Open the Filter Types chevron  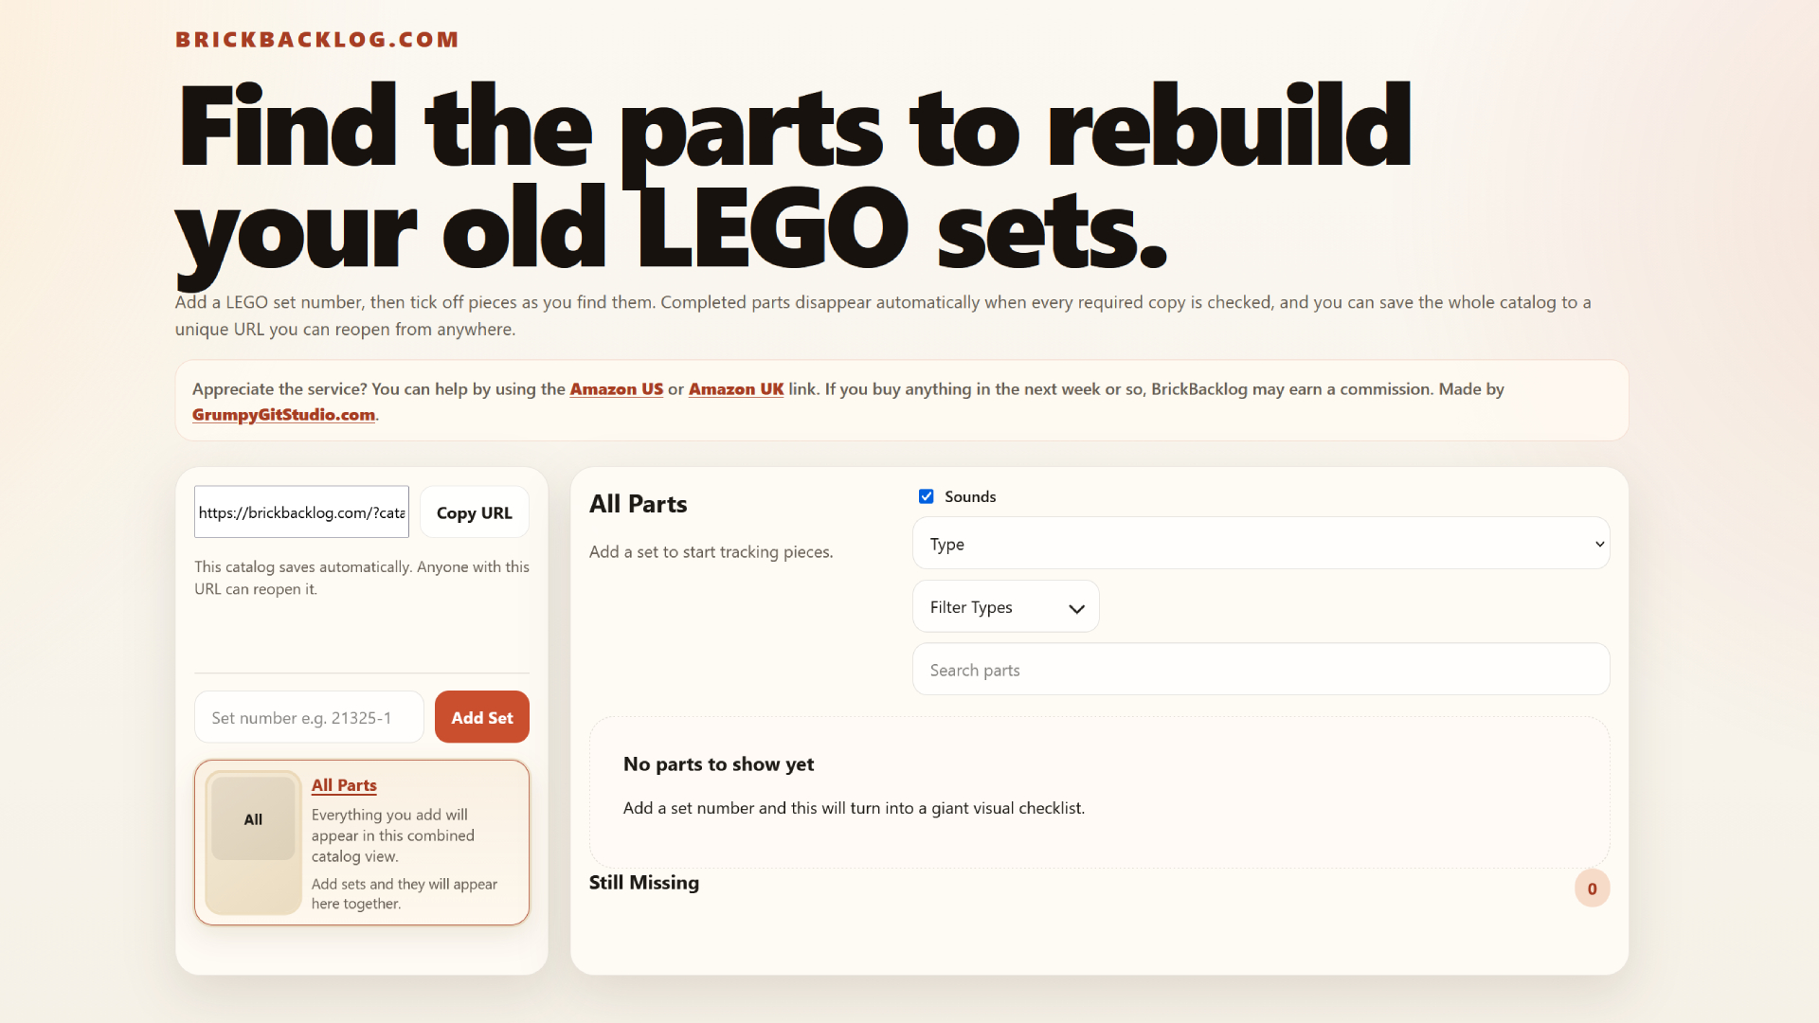click(x=1075, y=609)
